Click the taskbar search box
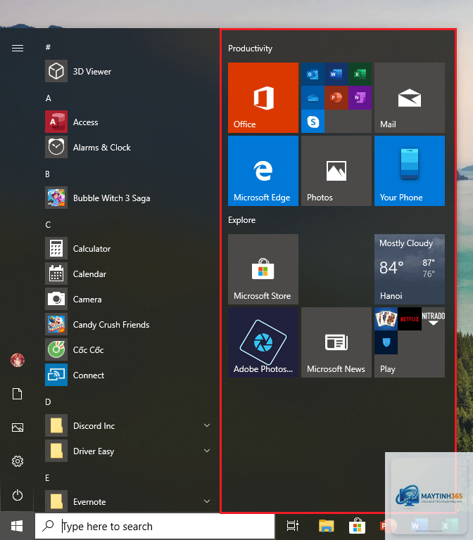The height and width of the screenshot is (540, 473). pos(155,526)
